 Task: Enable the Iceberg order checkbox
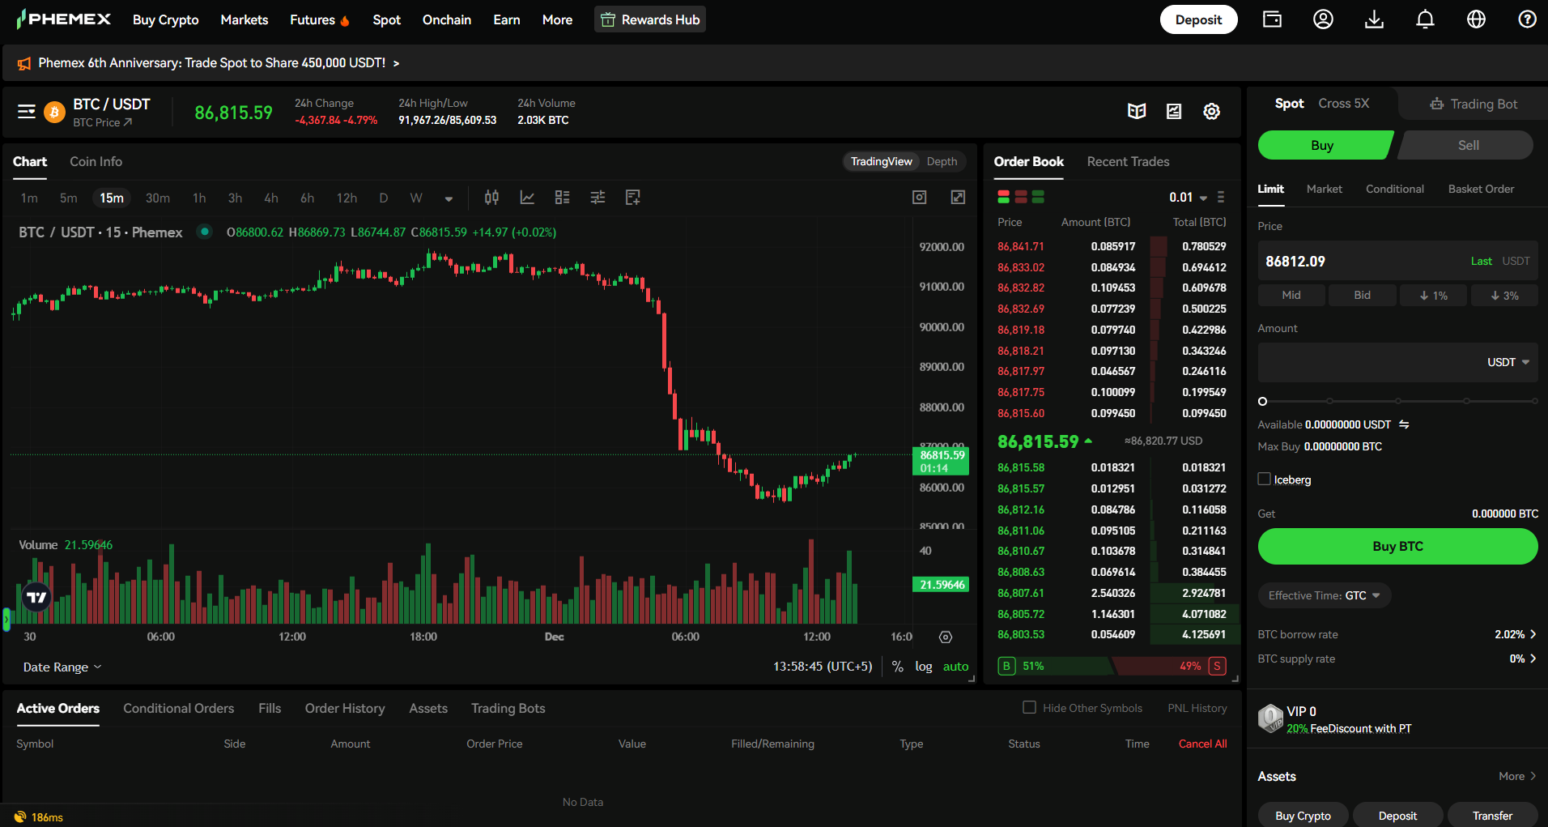[x=1264, y=479]
